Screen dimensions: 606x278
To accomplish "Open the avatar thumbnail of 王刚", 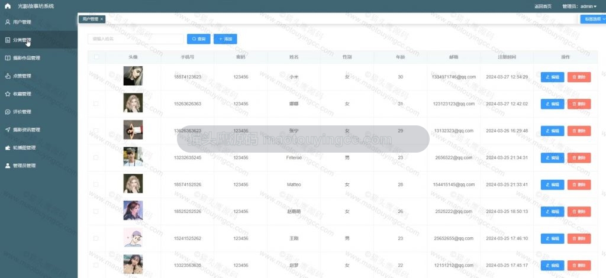I will coord(133,237).
